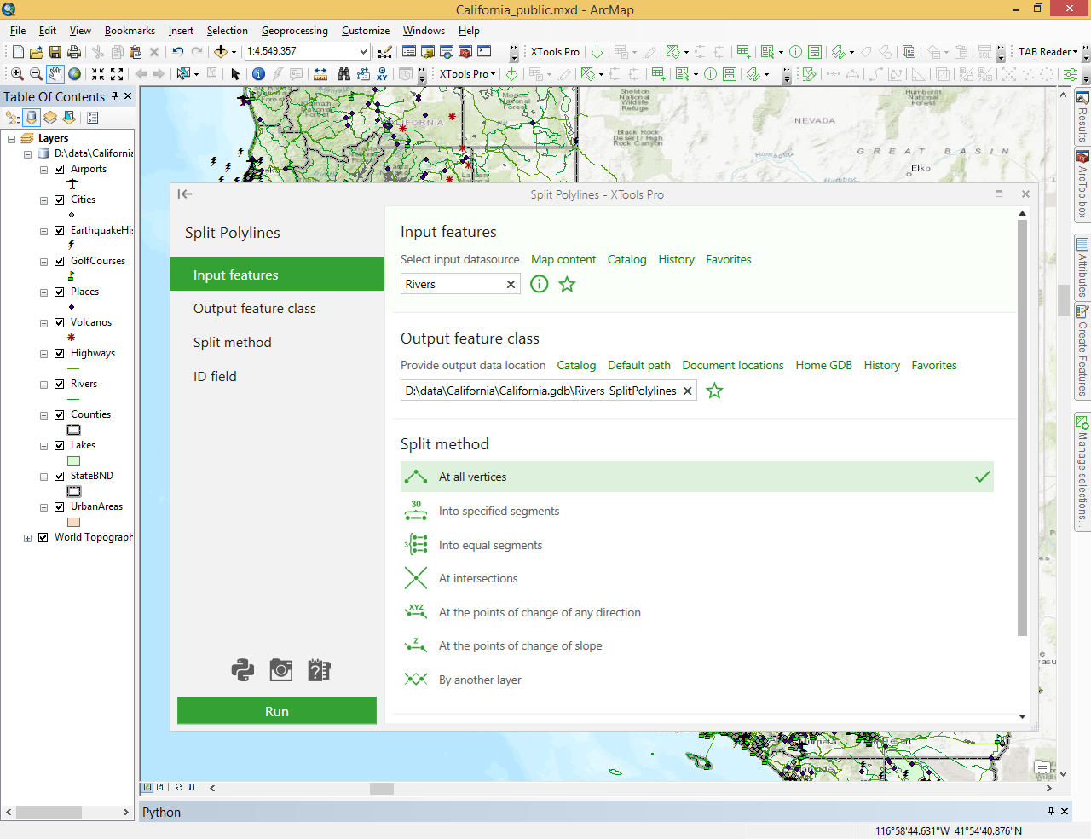Click the Undo arrow icon
Screen dimensions: 1091x839
point(177,52)
